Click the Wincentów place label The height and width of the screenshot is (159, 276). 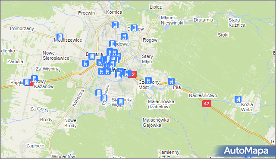click(63, 156)
